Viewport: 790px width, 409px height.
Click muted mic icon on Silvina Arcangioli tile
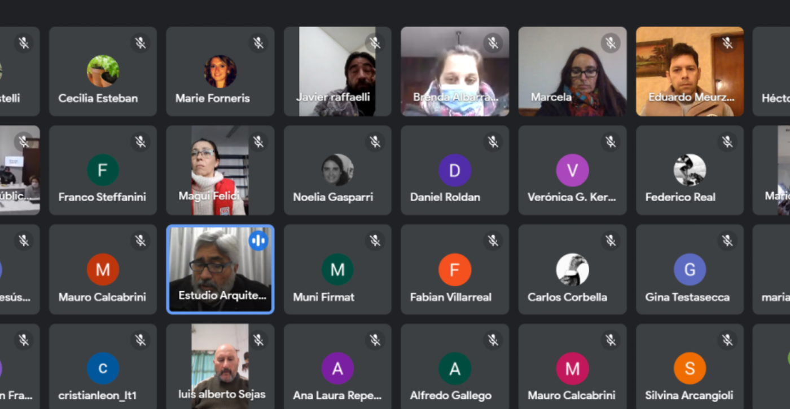click(727, 340)
